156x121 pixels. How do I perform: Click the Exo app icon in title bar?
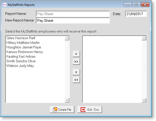[x=5, y=5]
